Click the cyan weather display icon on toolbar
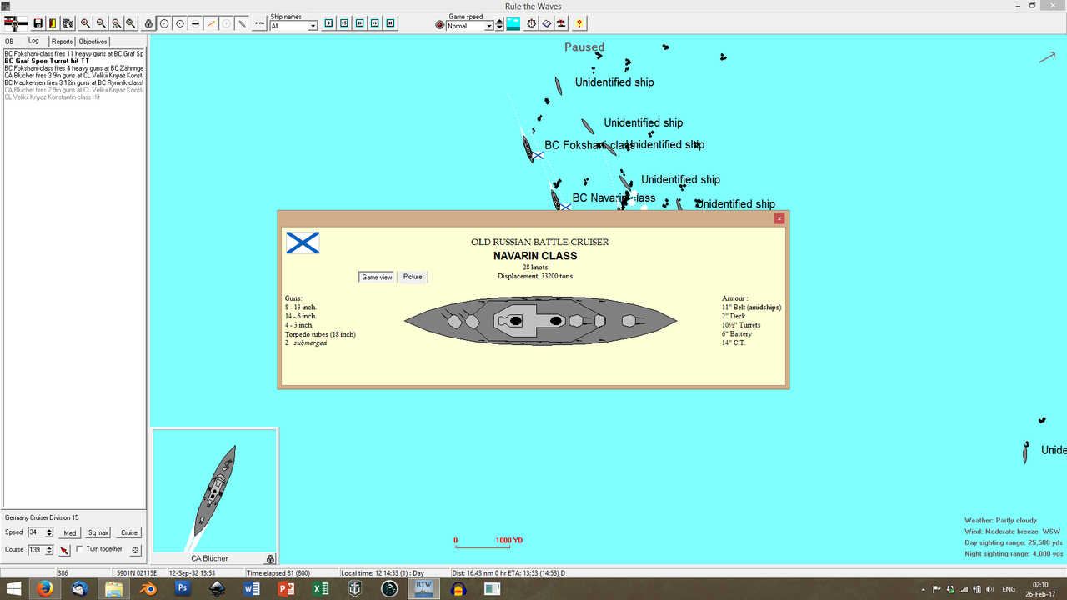The height and width of the screenshot is (600, 1067). pyautogui.click(x=513, y=23)
